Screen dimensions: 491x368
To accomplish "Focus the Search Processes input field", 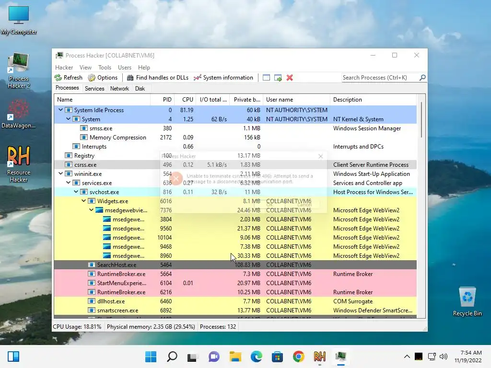I will pyautogui.click(x=380, y=78).
